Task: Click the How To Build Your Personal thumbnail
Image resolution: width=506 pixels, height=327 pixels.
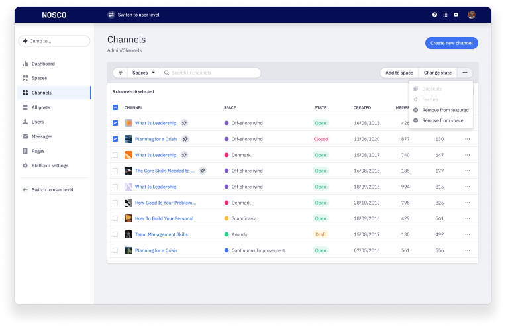Action: [128, 218]
